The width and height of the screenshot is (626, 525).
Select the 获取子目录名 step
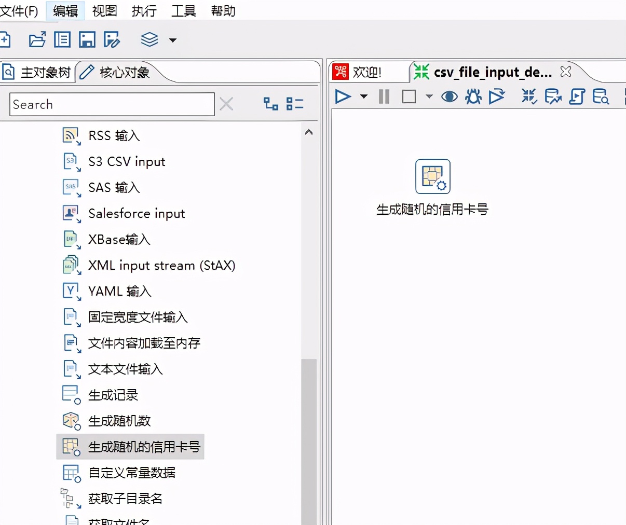tap(126, 499)
